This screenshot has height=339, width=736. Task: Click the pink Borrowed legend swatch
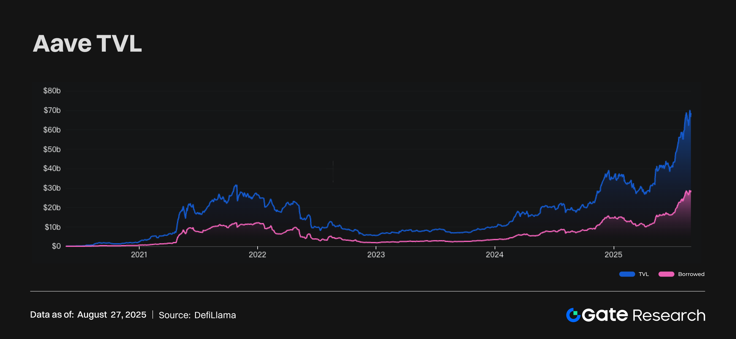coord(666,274)
